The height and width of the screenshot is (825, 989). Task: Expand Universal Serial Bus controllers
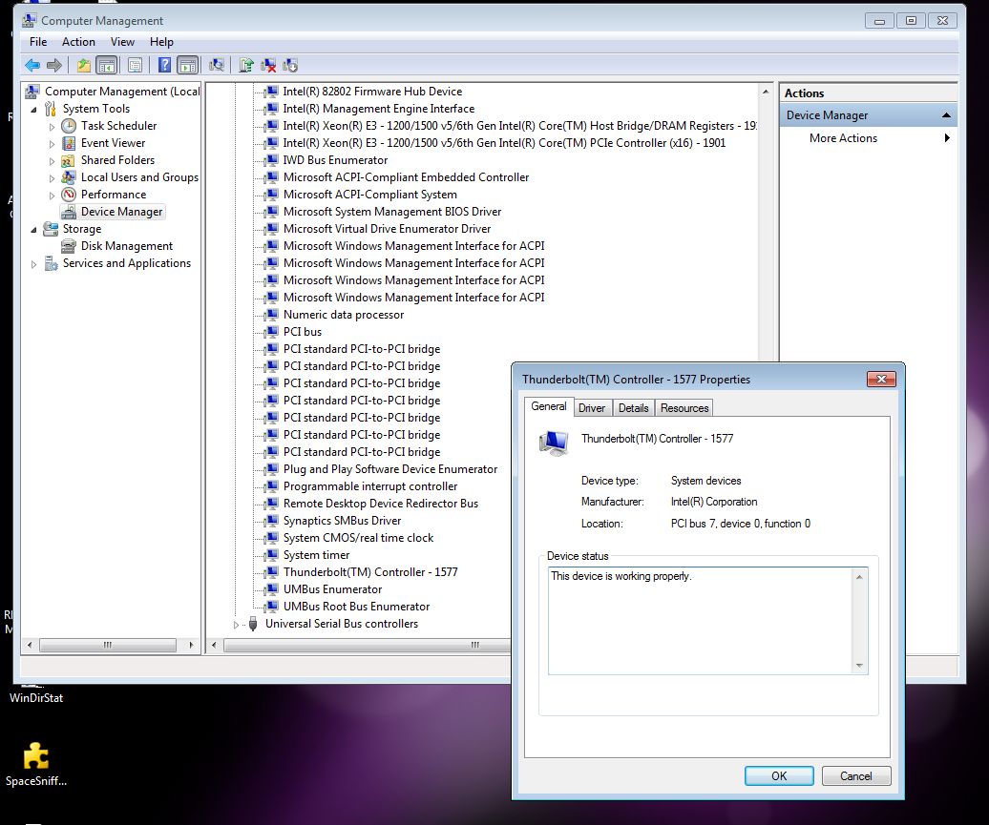(239, 624)
